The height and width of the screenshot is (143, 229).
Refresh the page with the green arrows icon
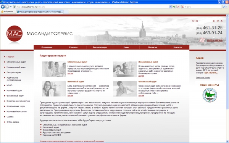coord(174,7)
